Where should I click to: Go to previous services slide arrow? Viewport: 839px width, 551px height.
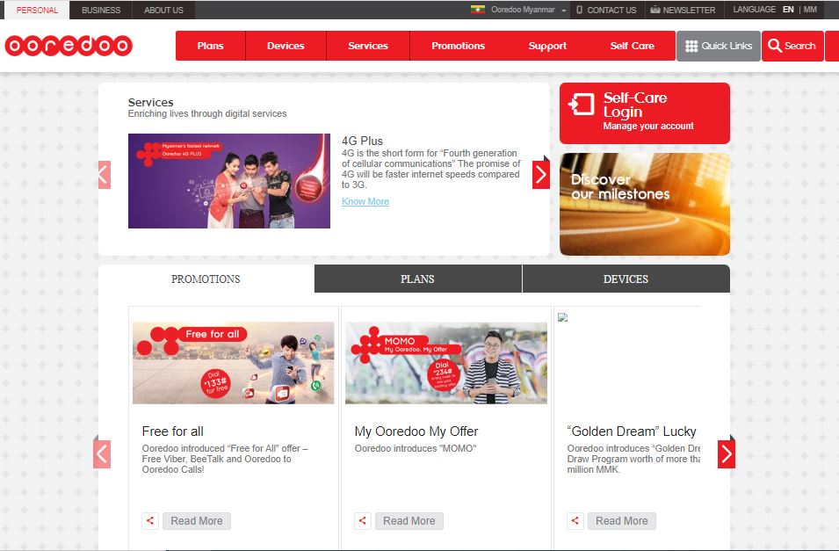(x=105, y=175)
